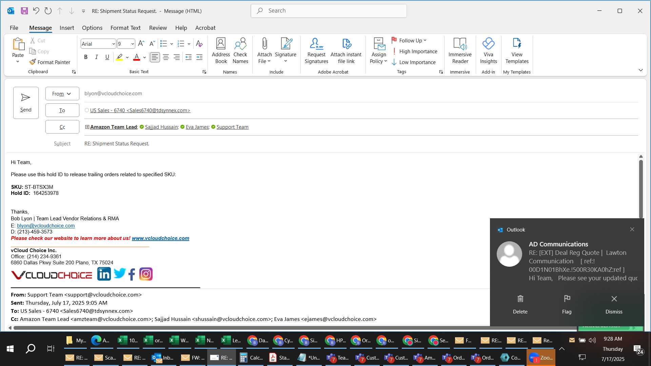Open the font size dropdown

pyautogui.click(x=133, y=44)
